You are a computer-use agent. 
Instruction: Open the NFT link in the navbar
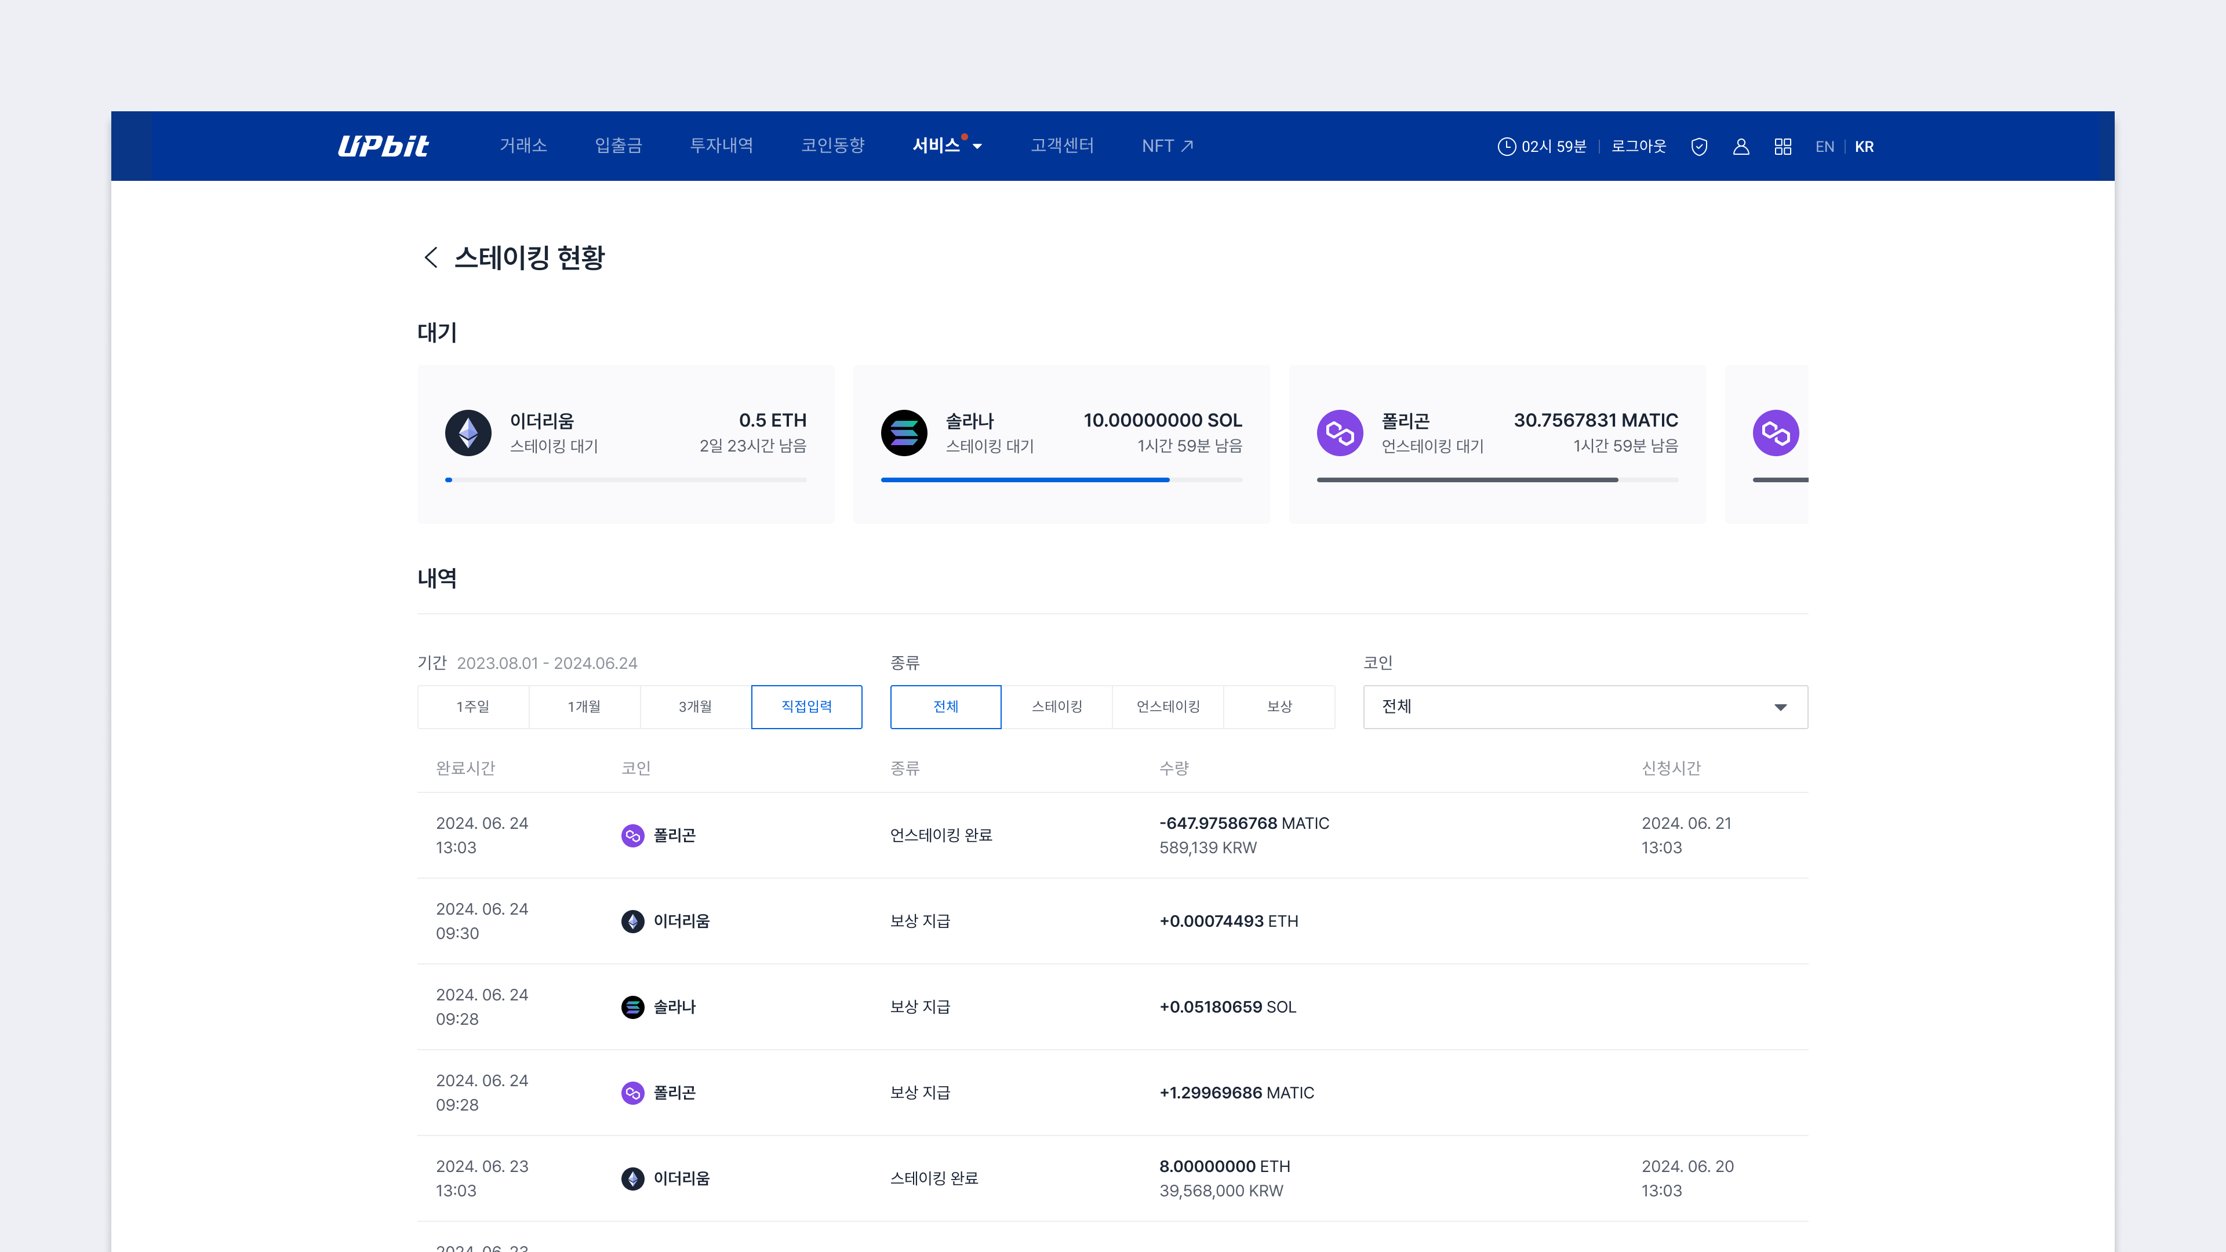point(1166,146)
